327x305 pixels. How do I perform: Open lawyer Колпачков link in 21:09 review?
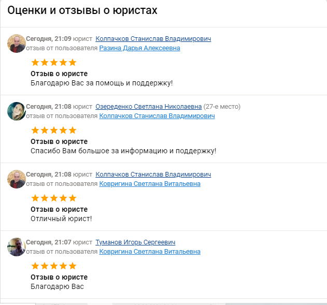(153, 39)
